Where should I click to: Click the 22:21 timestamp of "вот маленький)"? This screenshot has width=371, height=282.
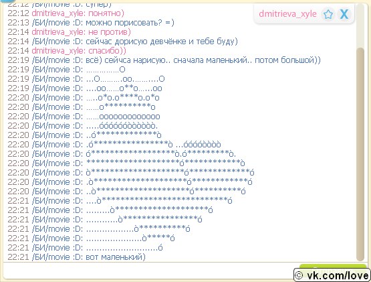(x=18, y=257)
